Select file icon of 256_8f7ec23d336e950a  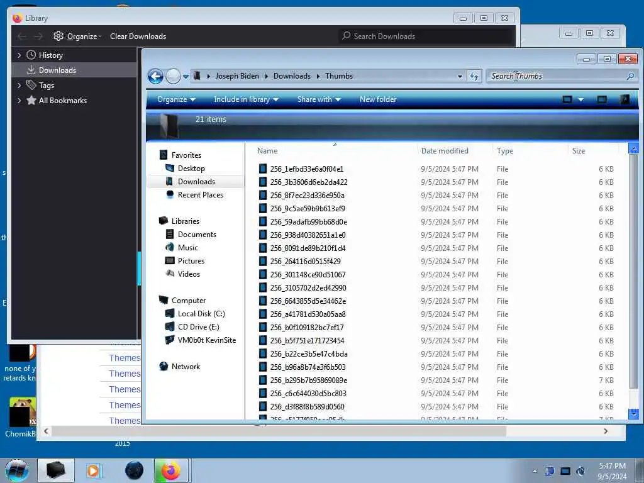[x=263, y=195]
